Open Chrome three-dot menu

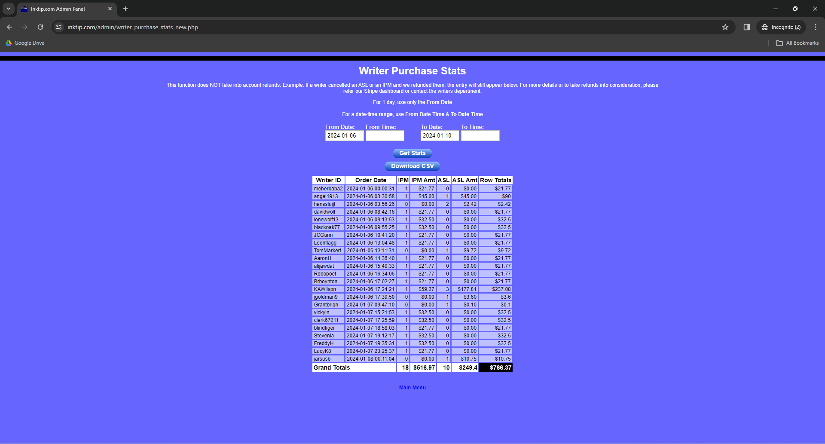[x=816, y=27]
